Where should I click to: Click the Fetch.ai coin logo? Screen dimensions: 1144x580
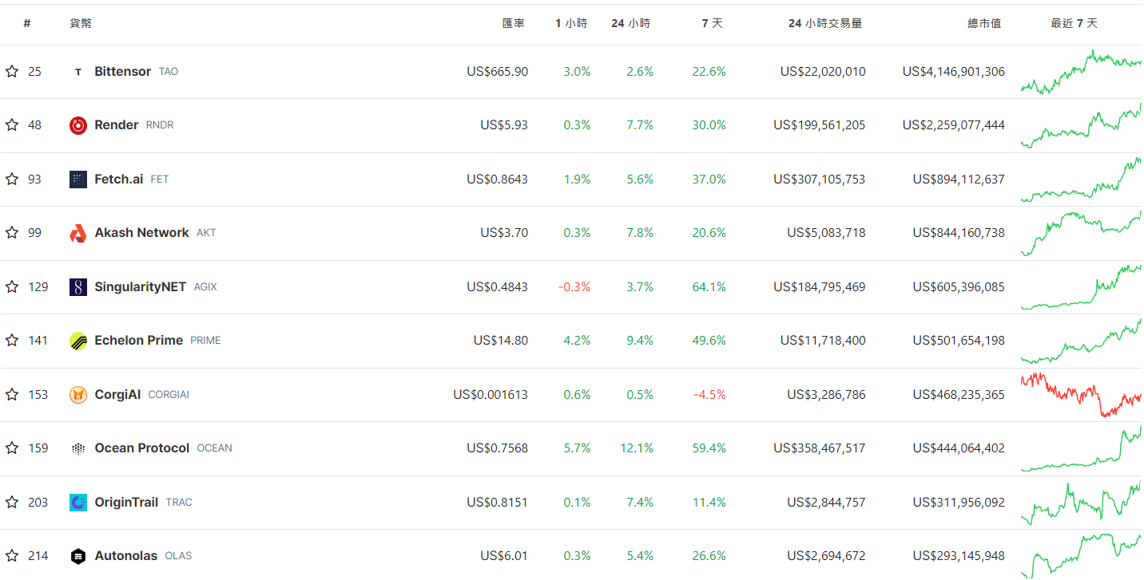coord(77,180)
